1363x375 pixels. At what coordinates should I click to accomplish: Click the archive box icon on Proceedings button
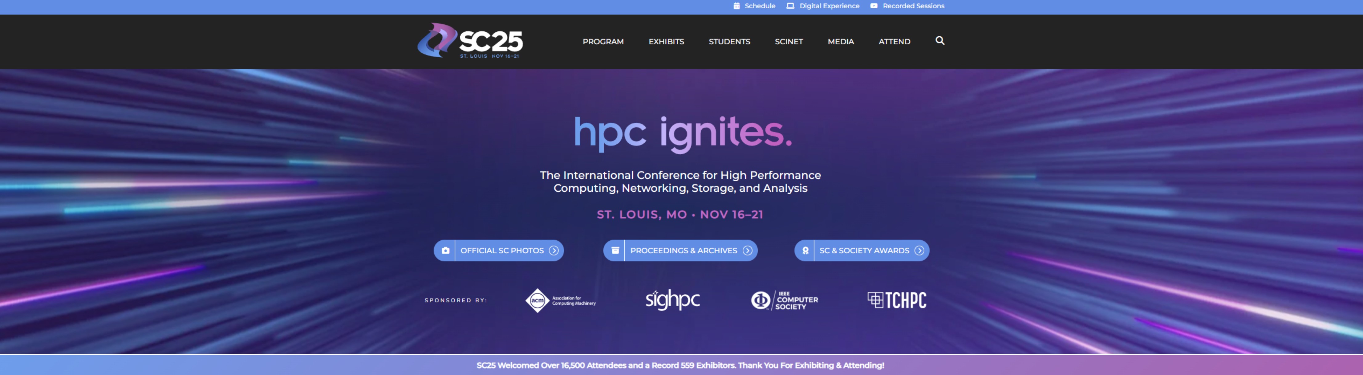click(615, 251)
